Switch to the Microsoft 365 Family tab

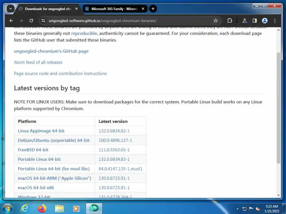[x=115, y=9]
